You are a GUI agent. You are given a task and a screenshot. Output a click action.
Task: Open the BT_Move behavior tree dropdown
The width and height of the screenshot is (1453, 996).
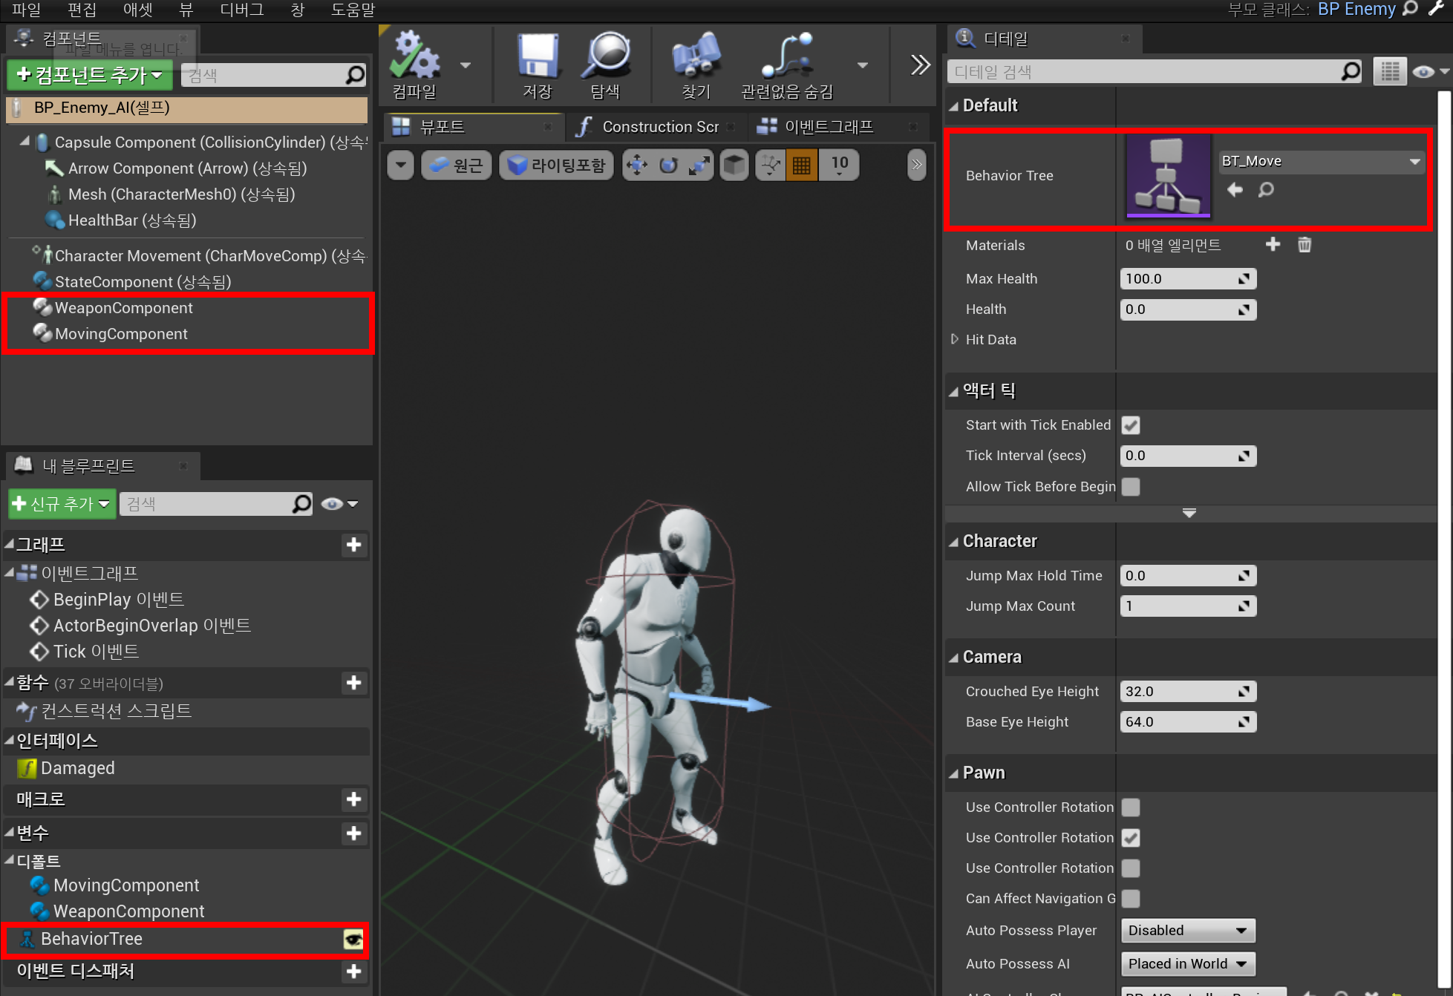(x=1322, y=162)
